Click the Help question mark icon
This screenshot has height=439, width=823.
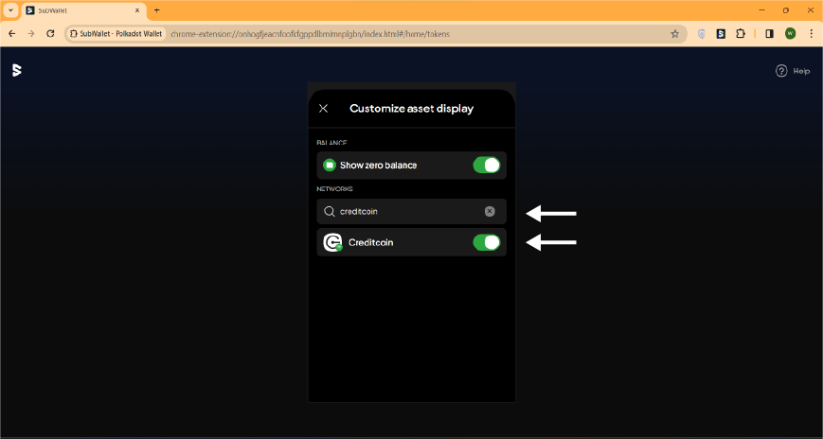781,71
